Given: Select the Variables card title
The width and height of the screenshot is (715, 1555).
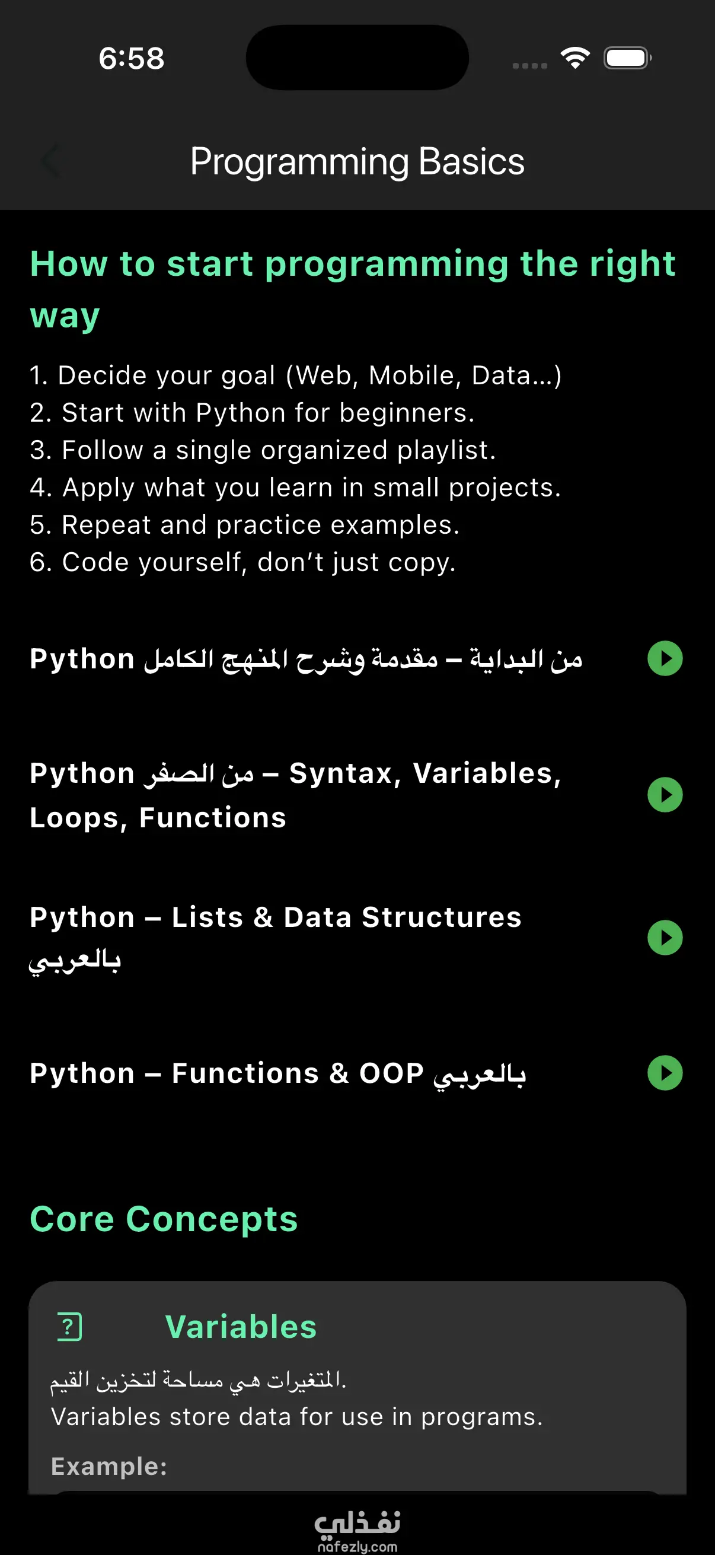Looking at the screenshot, I should tap(241, 1327).
